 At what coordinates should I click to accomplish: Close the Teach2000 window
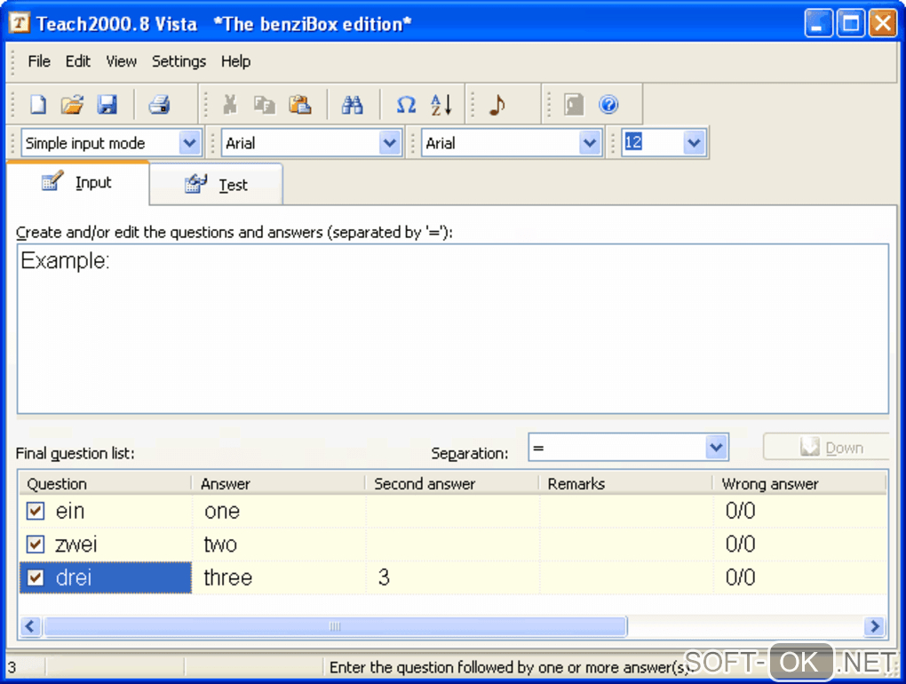(883, 23)
